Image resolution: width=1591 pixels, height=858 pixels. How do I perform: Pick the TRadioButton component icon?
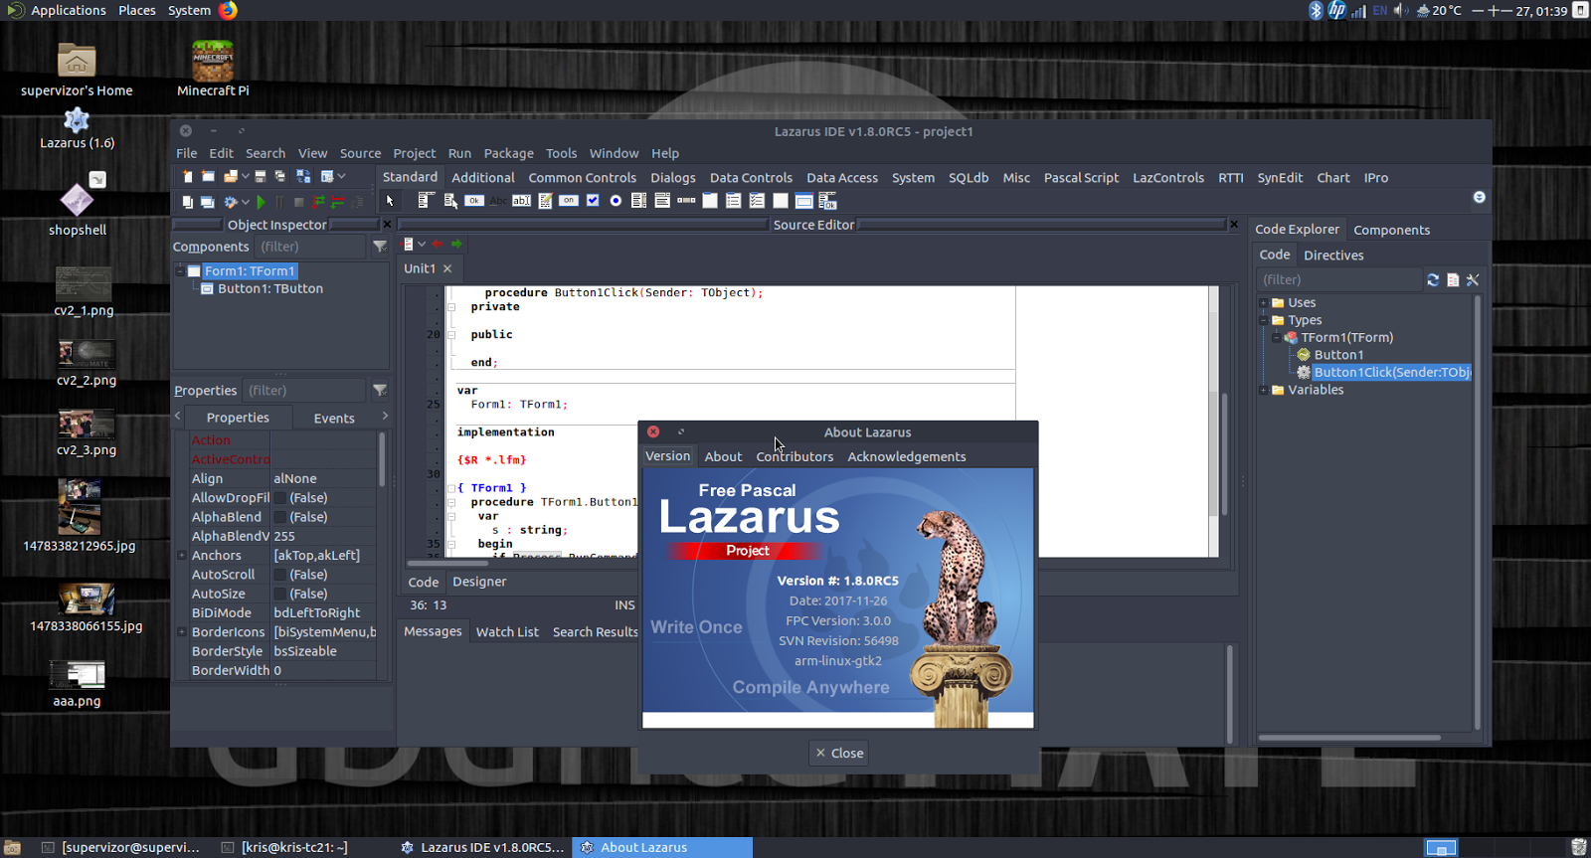click(x=616, y=201)
